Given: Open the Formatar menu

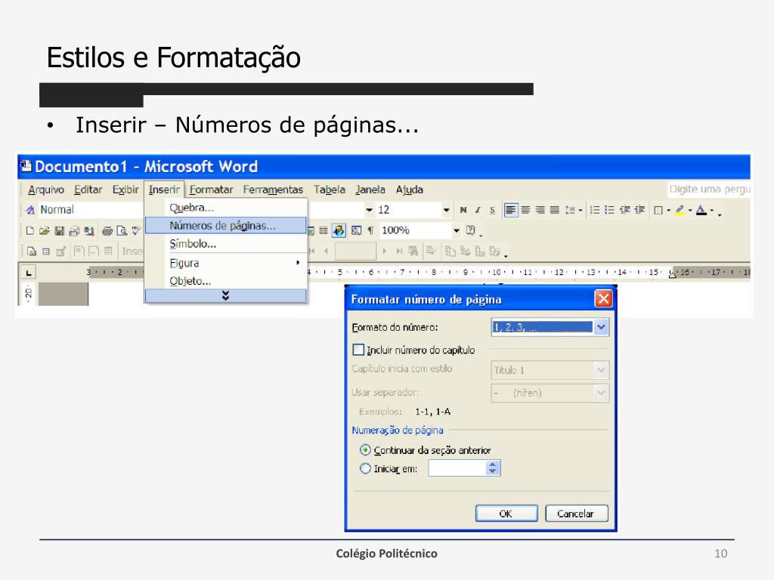Looking at the screenshot, I should pos(212,190).
